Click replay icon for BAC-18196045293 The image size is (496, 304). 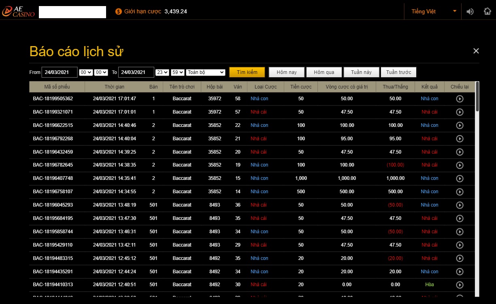tap(460, 205)
